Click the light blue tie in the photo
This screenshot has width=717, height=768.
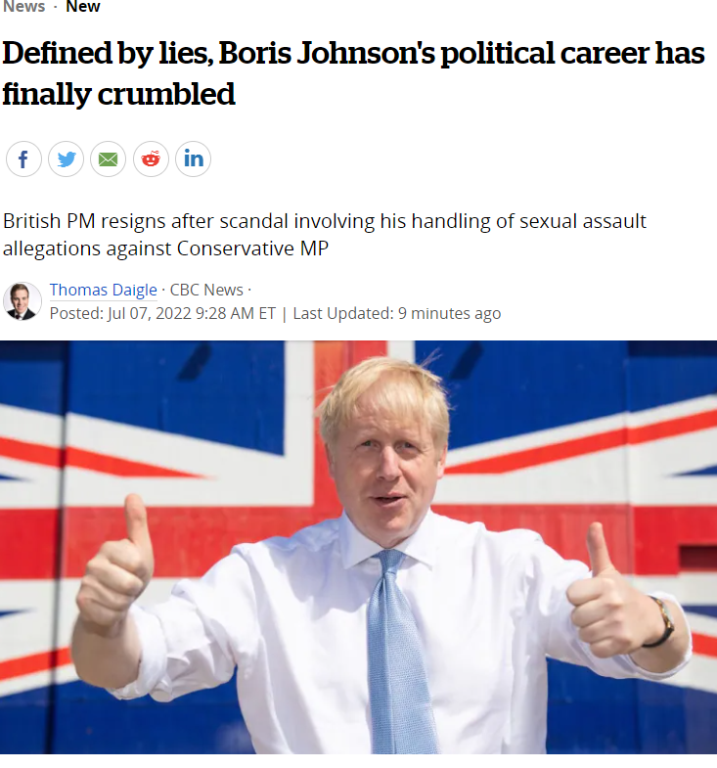[398, 652]
